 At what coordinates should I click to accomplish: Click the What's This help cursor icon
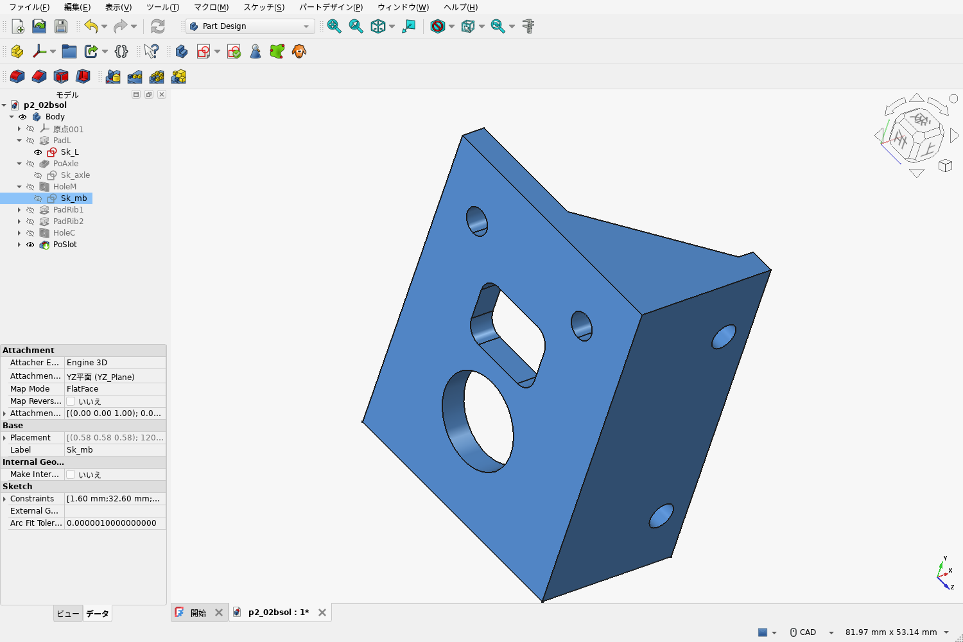coord(152,51)
